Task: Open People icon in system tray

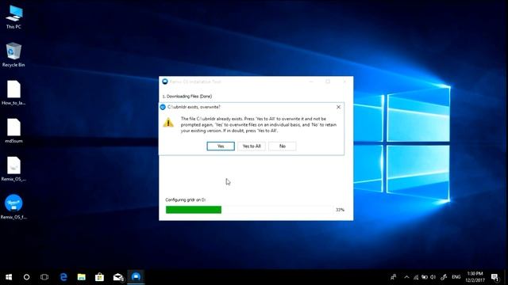Action: (x=394, y=277)
